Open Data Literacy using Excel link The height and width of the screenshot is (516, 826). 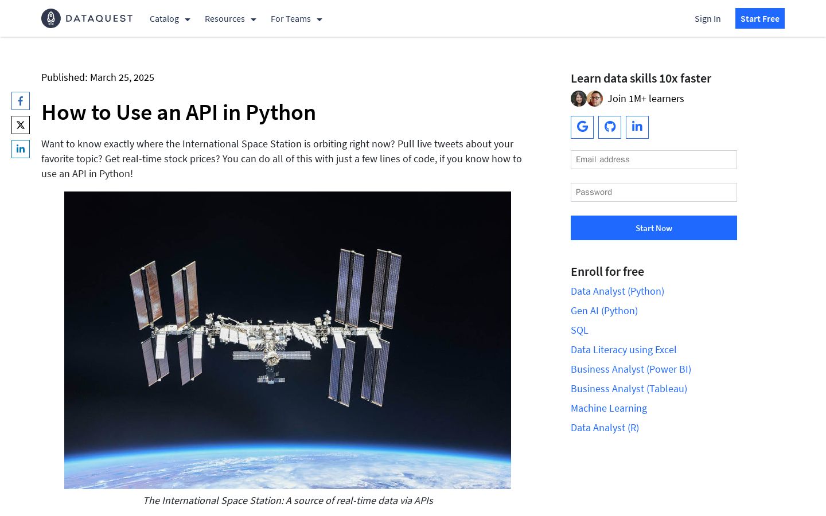[624, 350]
